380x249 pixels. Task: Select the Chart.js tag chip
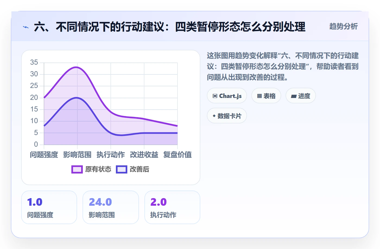pyautogui.click(x=227, y=96)
